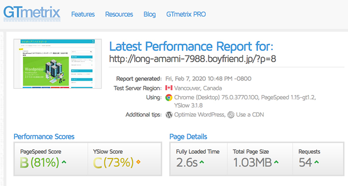
Task: Open GTmetrix PRO page
Action: coord(186,14)
